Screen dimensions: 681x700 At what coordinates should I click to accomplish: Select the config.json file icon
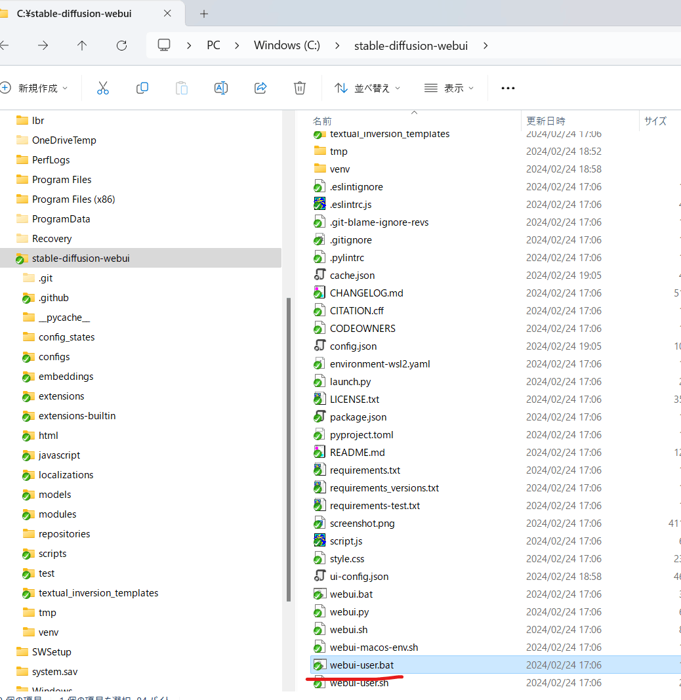320,346
